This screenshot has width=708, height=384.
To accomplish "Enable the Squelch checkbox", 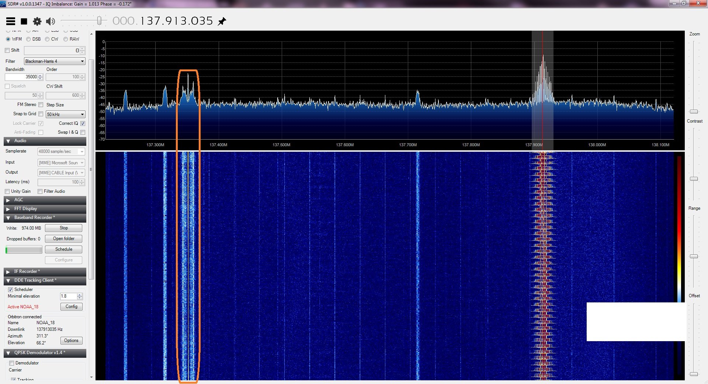I will click(x=7, y=86).
